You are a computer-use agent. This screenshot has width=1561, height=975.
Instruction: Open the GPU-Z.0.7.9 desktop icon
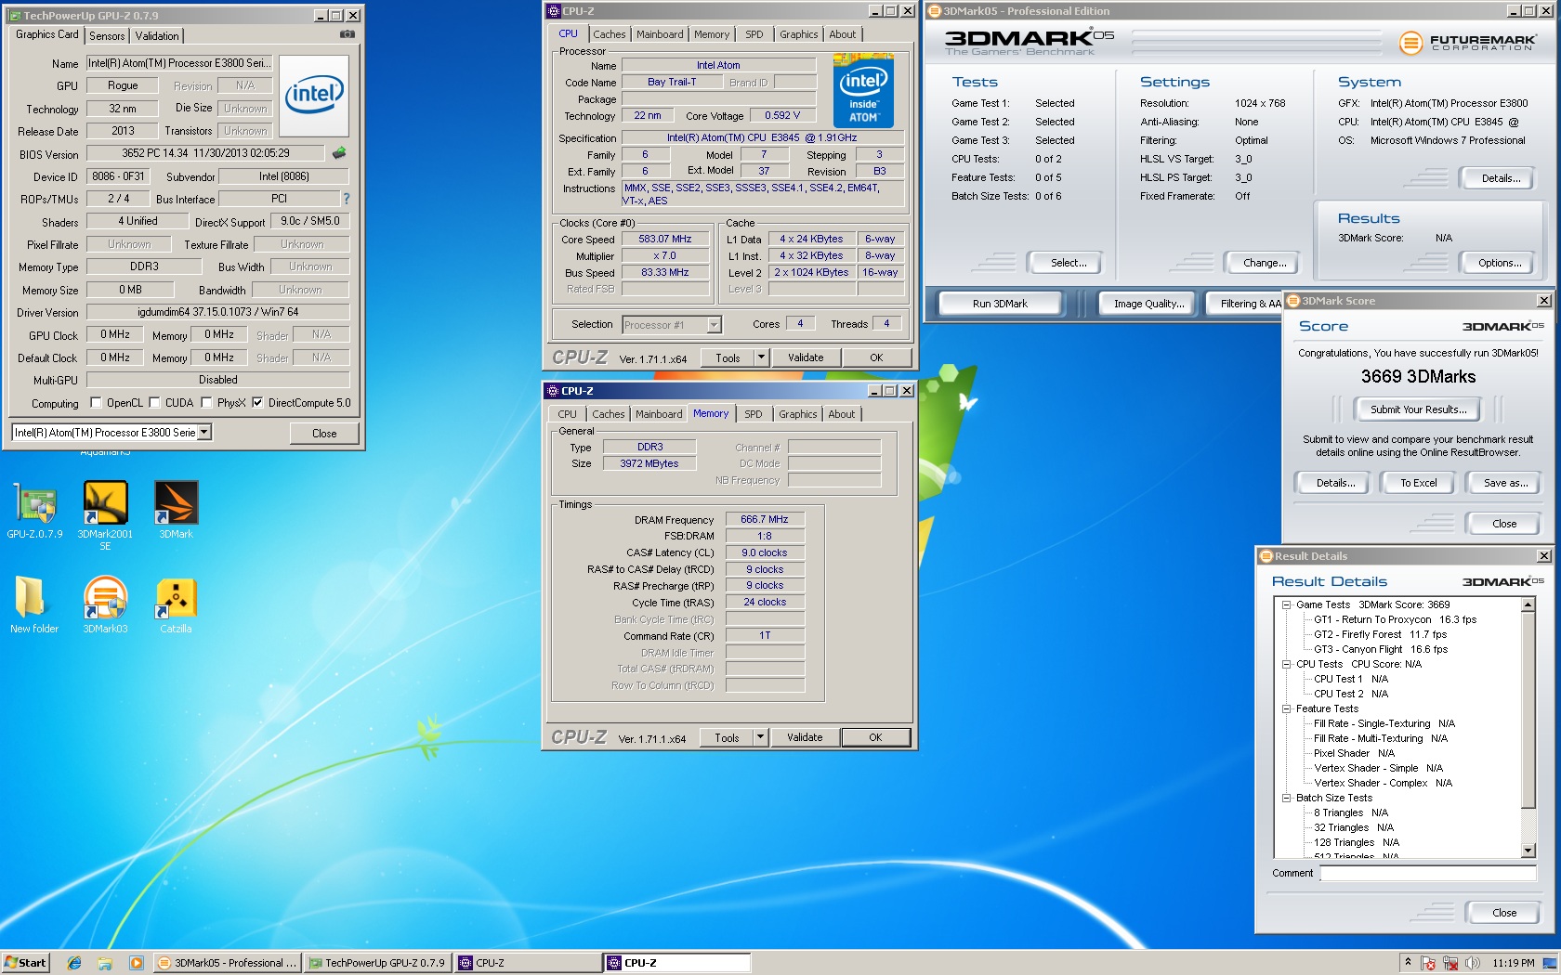tap(34, 510)
